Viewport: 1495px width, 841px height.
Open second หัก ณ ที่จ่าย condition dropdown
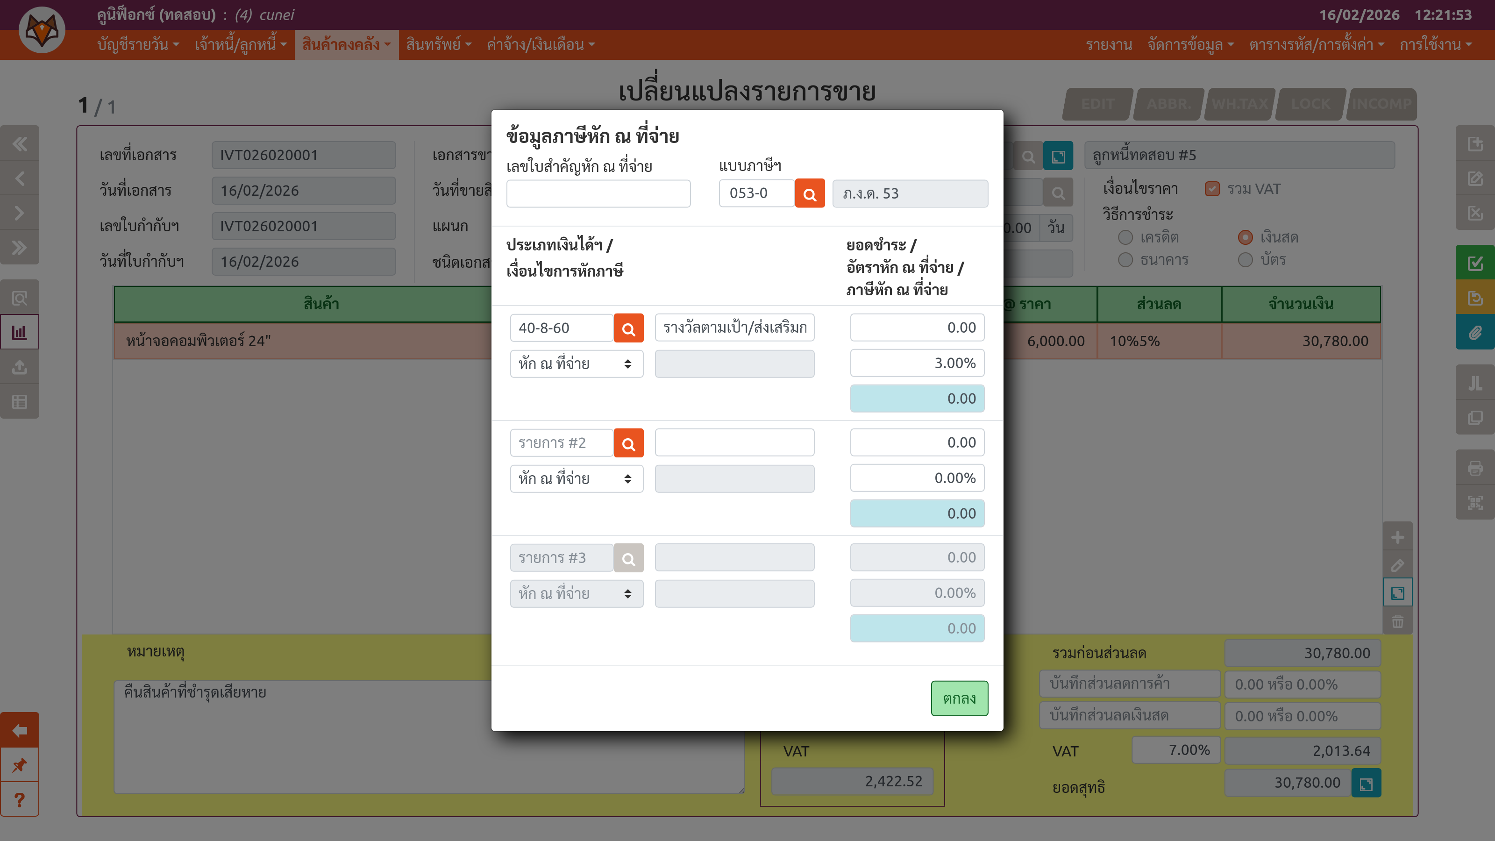576,479
